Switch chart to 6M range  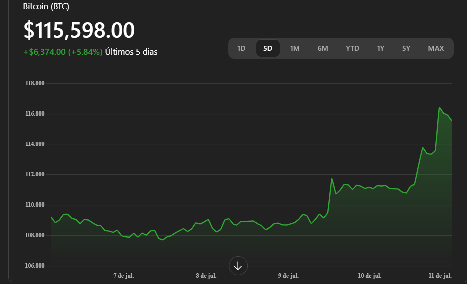[323, 48]
